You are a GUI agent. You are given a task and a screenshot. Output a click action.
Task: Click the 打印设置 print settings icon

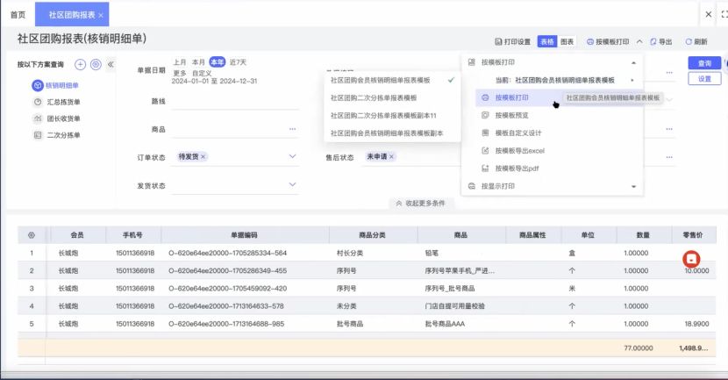[x=499, y=41]
